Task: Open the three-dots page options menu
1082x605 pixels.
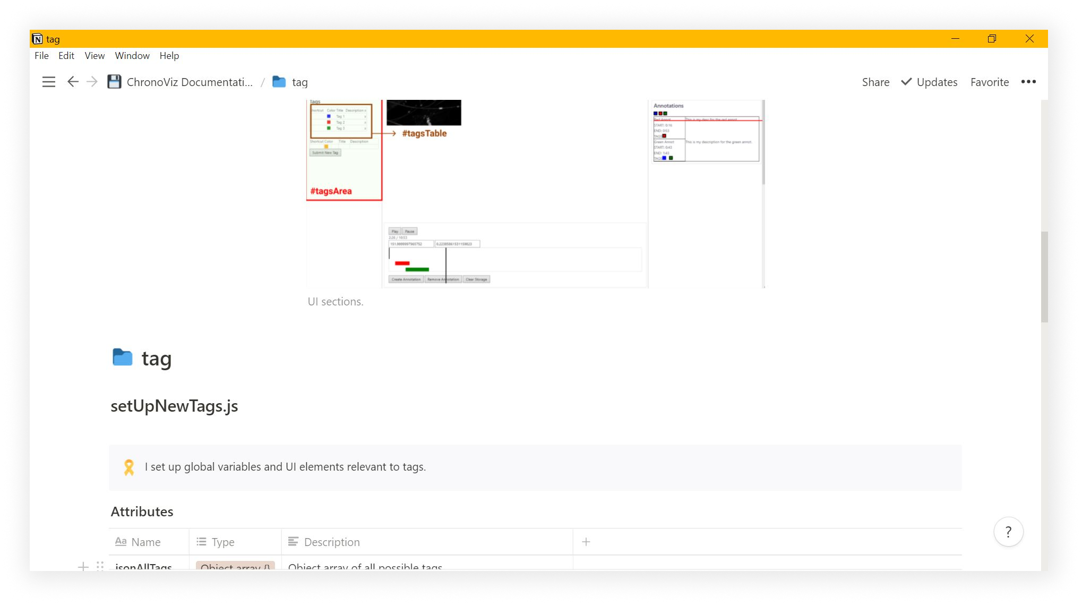Action: pyautogui.click(x=1028, y=82)
